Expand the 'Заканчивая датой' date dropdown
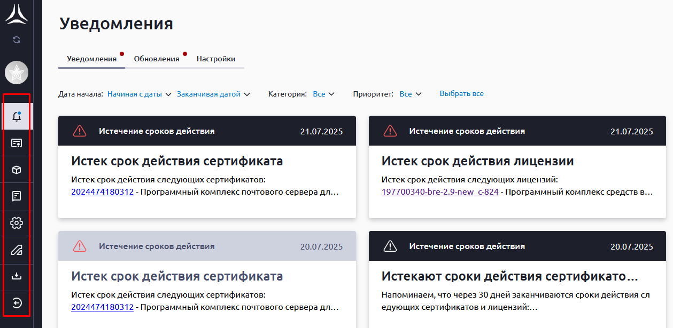The width and height of the screenshot is (673, 328). [213, 94]
